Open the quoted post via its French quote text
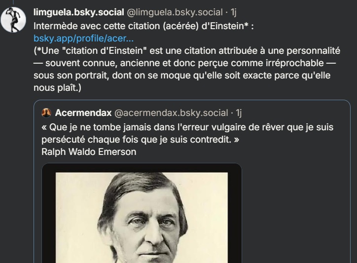The height and width of the screenshot is (263, 357). tap(187, 133)
